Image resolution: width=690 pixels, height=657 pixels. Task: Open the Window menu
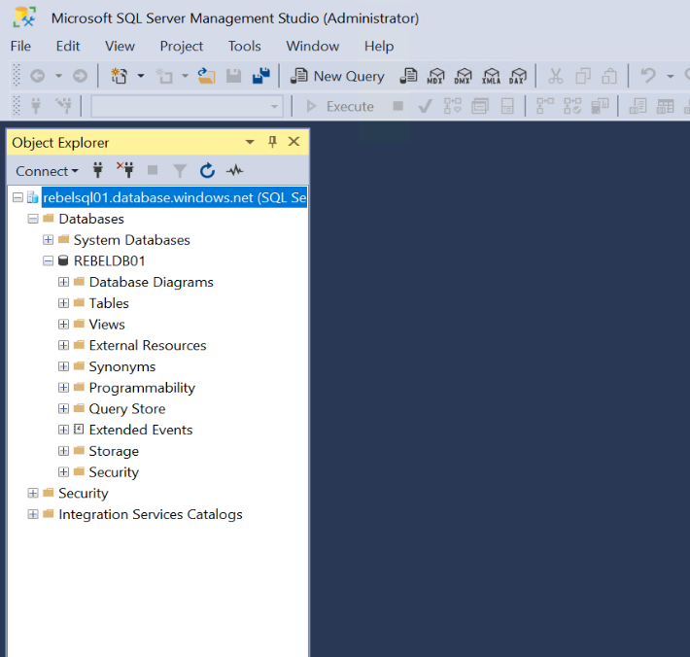coord(312,46)
